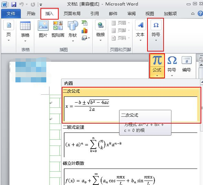203x185 pixels.
Task: Expand the 文本 Text dropdown arrow
Action: click(x=140, y=40)
